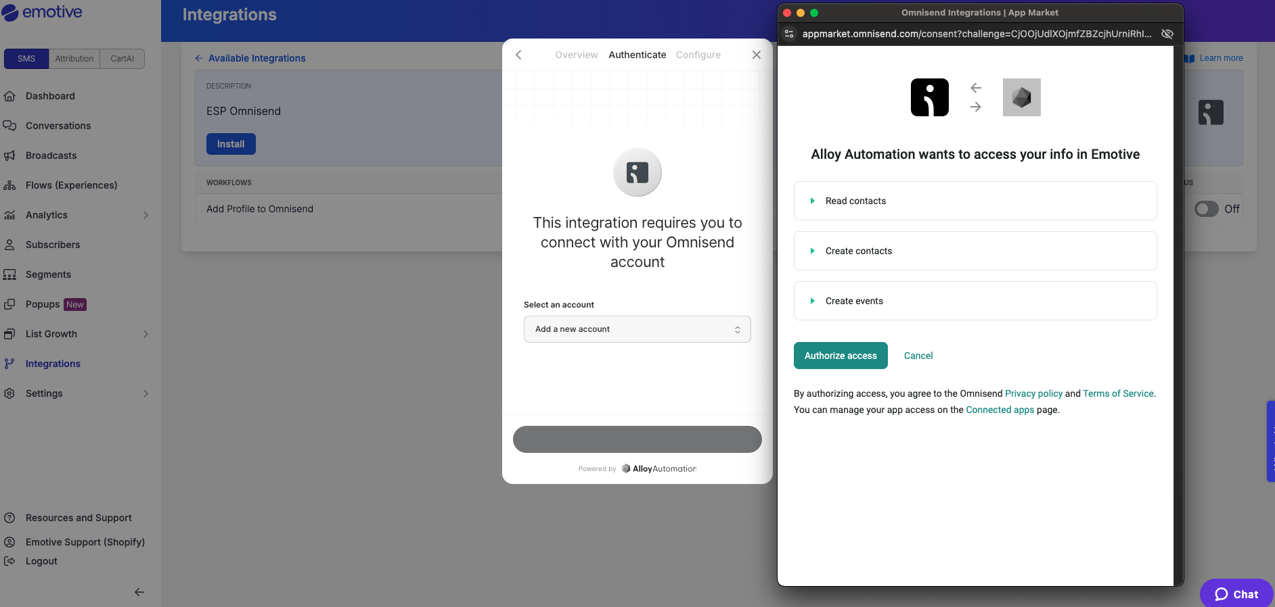Image resolution: width=1275 pixels, height=607 pixels.
Task: Open Settings gear icon
Action: [9, 393]
